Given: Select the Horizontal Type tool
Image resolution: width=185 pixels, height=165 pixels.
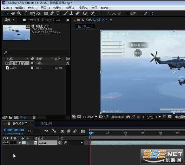Looking at the screenshot, I should pos(58,13).
